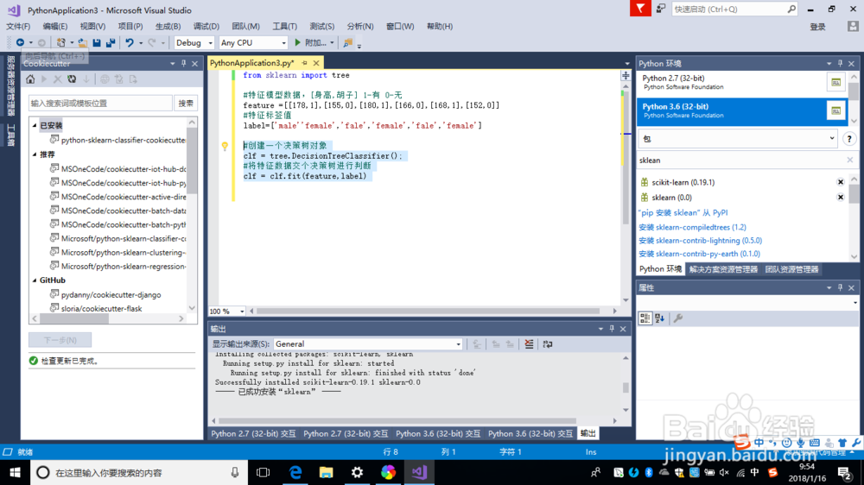Viewport: 864px width, 485px height.
Task: Click the alphabetical sort icon in Properties
Action: 659,318
